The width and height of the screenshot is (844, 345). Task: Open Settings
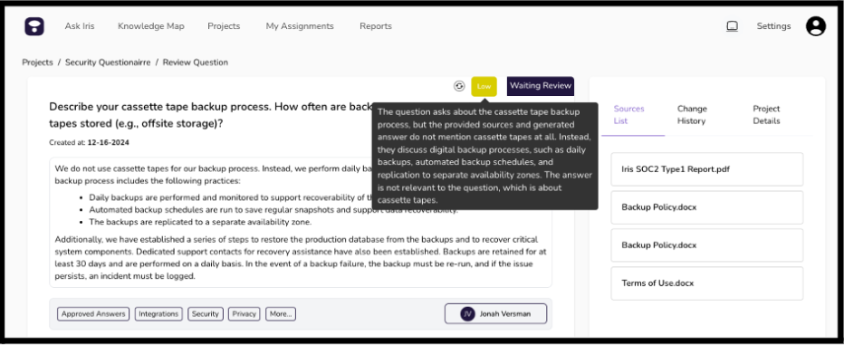pos(773,26)
